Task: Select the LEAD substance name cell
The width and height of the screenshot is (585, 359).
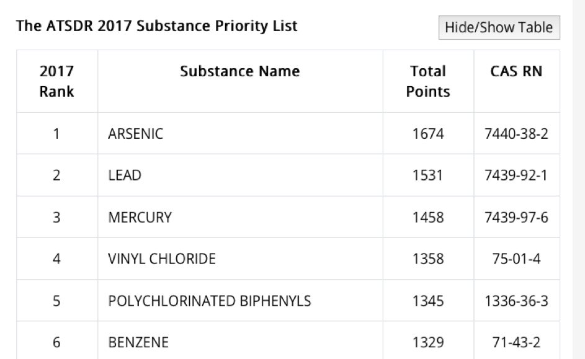Action: [125, 175]
